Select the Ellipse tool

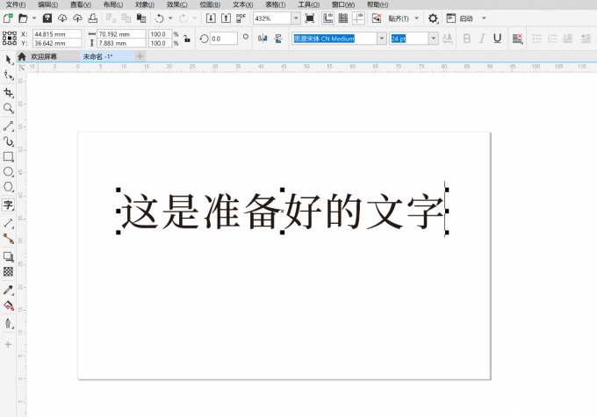tap(9, 172)
